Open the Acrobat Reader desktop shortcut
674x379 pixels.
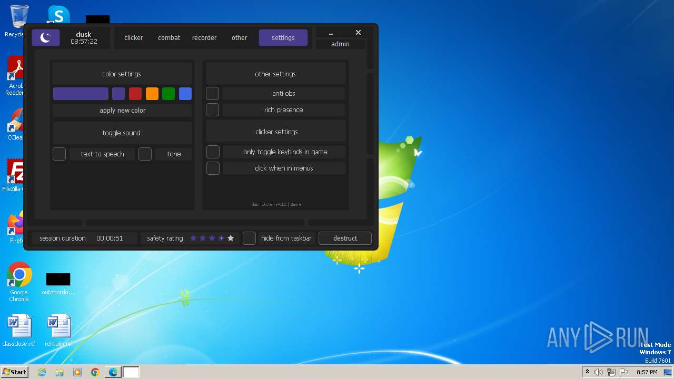[x=16, y=76]
